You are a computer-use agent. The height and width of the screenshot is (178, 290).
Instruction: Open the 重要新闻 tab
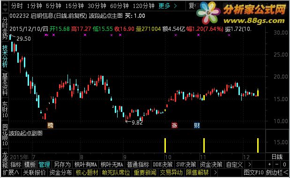145,172
